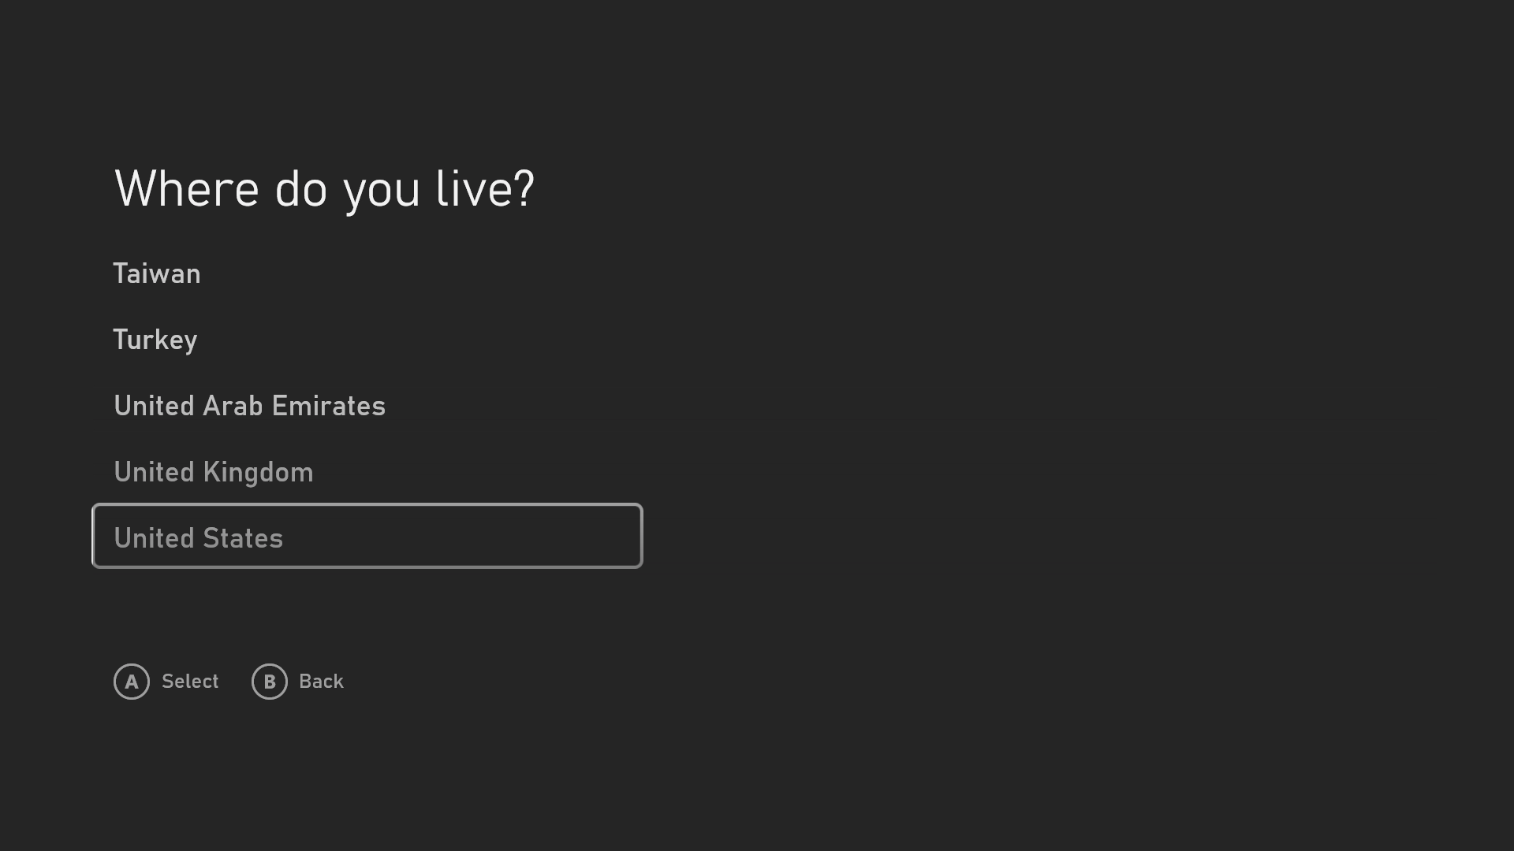
Task: Choose the highlighted United States entry
Action: 367,536
